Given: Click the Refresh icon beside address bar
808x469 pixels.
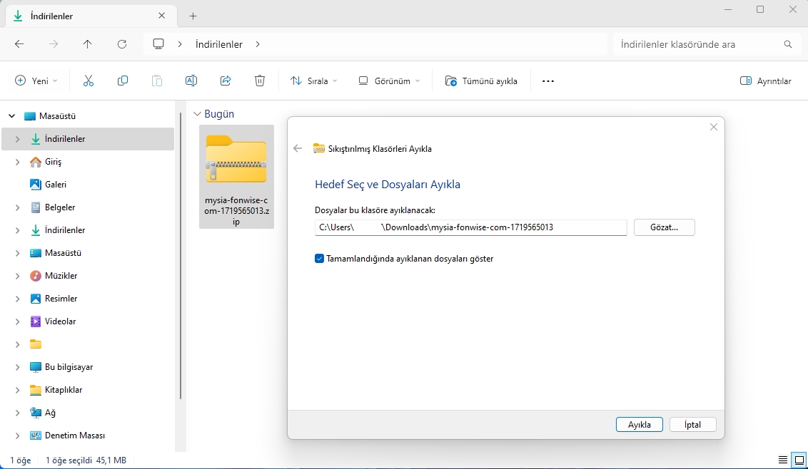Looking at the screenshot, I should pos(122,44).
